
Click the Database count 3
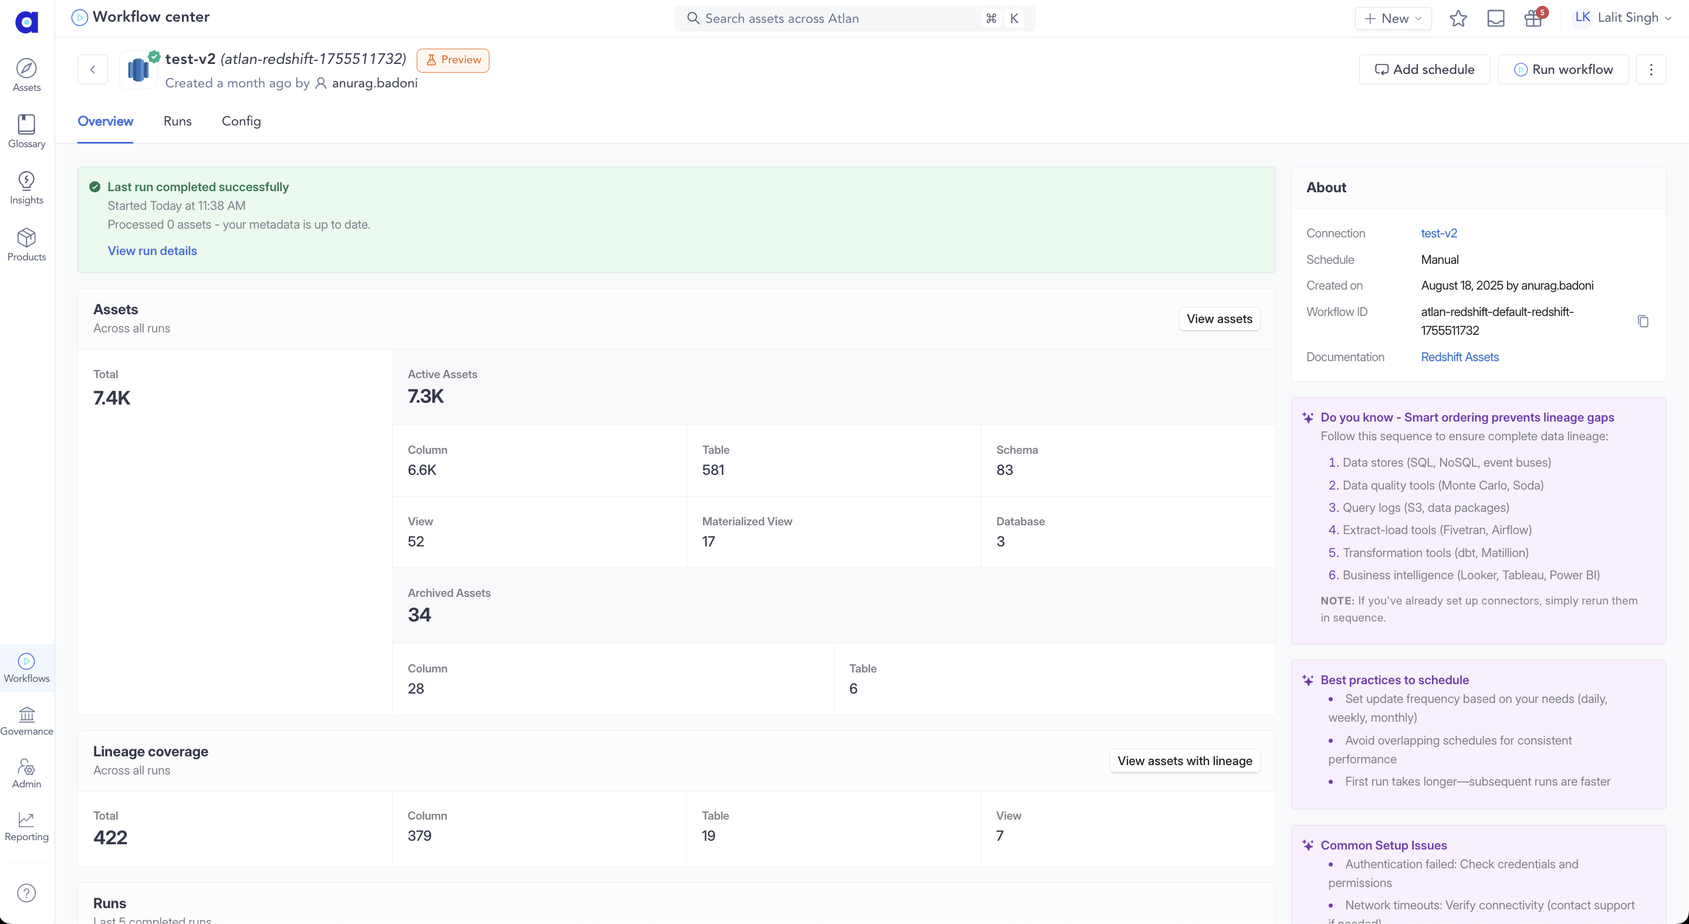[1001, 542]
